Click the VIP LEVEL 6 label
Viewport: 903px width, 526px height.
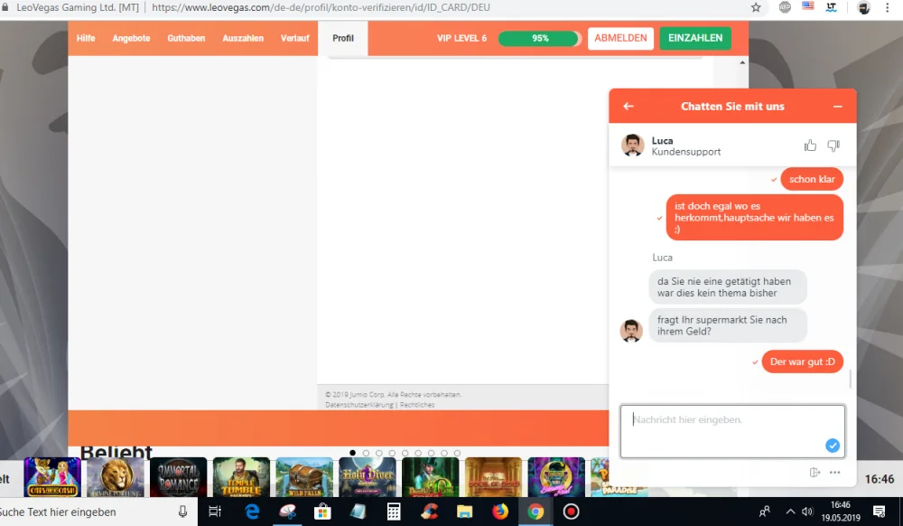[x=461, y=38]
